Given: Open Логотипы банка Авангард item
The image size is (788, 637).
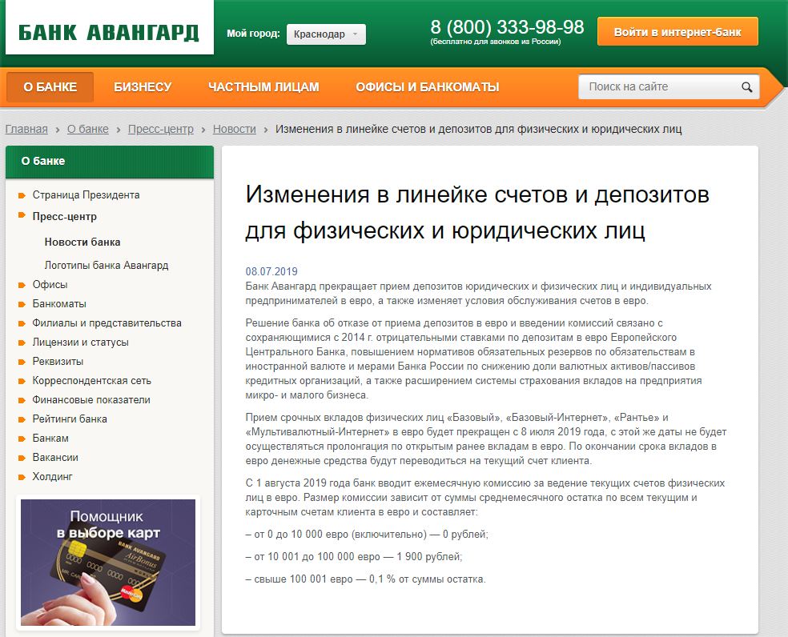Looking at the screenshot, I should [x=107, y=265].
